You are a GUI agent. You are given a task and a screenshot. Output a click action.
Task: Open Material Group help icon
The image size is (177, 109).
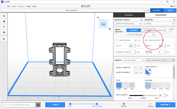(141, 20)
